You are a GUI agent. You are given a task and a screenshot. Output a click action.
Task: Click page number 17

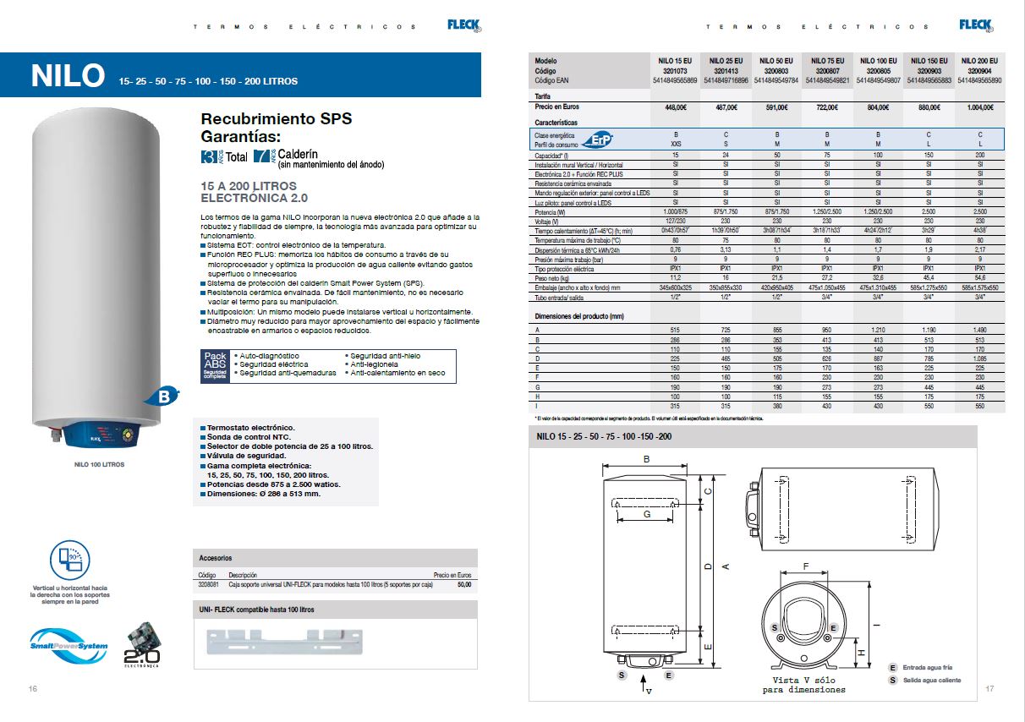click(989, 689)
